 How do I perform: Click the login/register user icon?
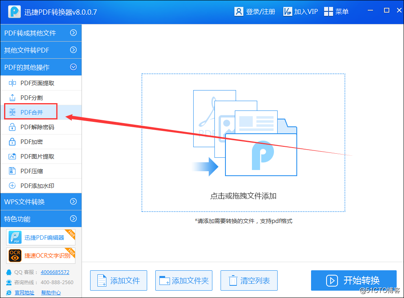tap(239, 11)
